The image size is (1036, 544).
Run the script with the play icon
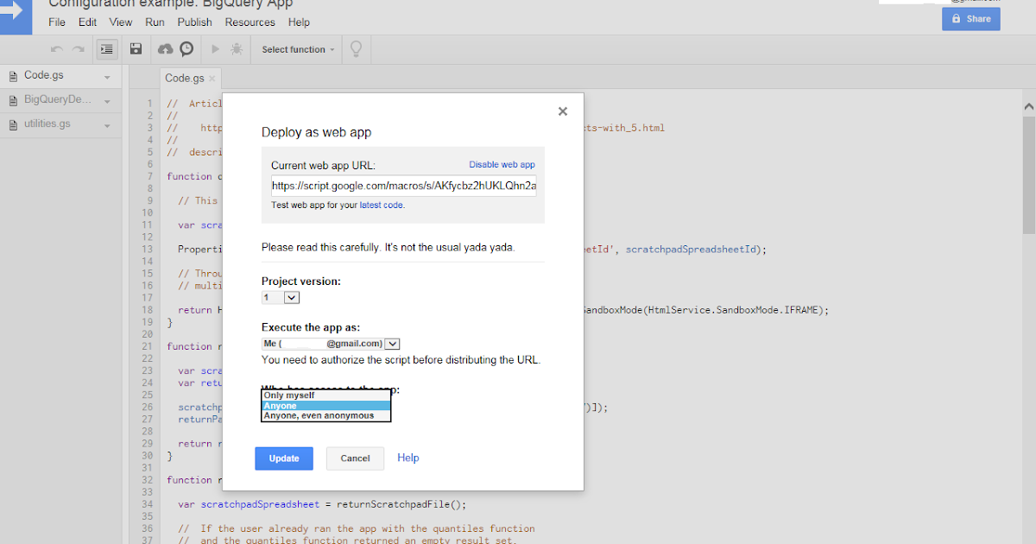tap(214, 49)
